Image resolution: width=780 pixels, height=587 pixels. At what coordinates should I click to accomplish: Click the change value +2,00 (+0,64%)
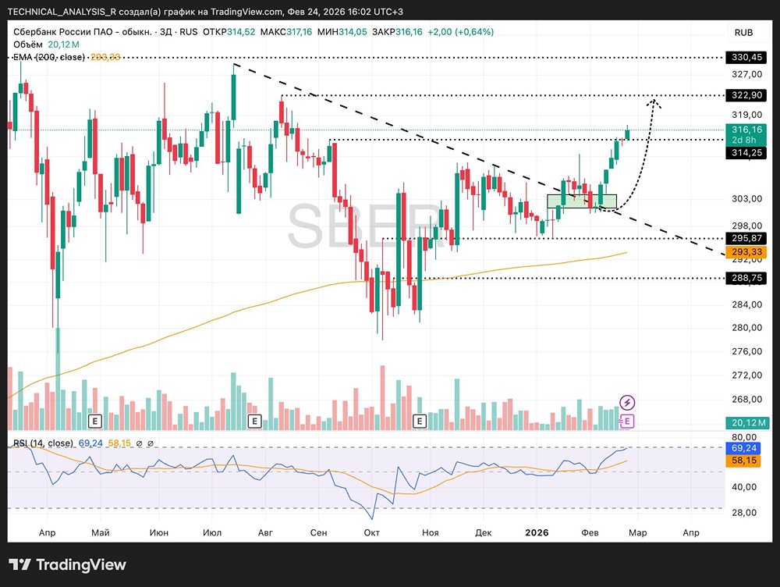pos(461,32)
